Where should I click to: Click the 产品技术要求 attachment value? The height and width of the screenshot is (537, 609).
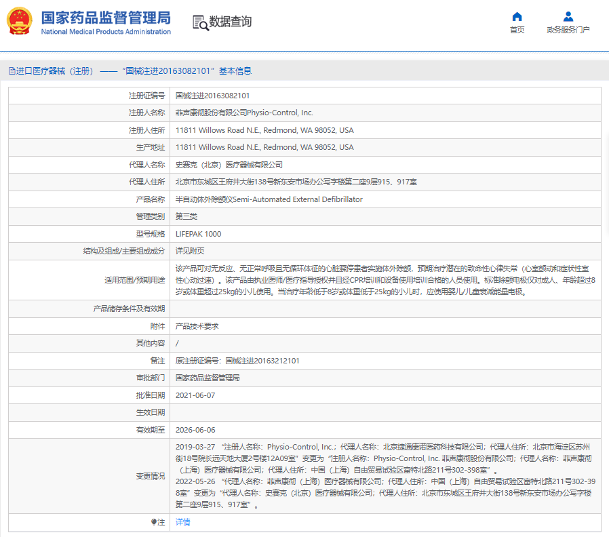[197, 326]
